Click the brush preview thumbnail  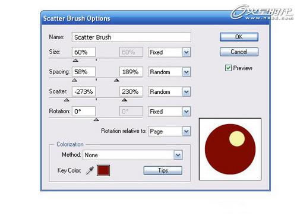(x=230, y=149)
